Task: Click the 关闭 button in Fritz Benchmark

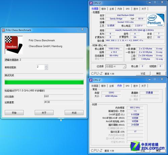Action: click(74, 113)
